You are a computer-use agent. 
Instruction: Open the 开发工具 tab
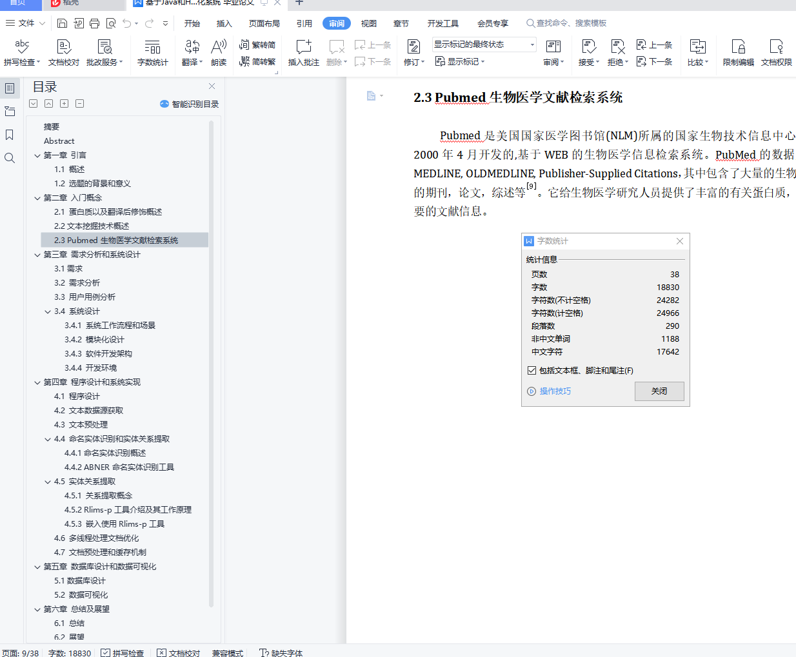coord(443,23)
